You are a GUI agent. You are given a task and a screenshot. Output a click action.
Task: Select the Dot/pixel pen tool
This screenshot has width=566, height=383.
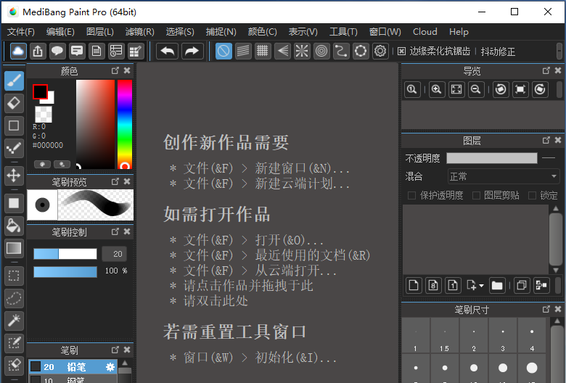[x=14, y=148]
